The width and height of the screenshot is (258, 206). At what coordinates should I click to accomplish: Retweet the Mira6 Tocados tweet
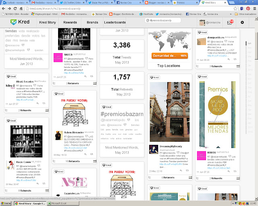tap(44, 103)
